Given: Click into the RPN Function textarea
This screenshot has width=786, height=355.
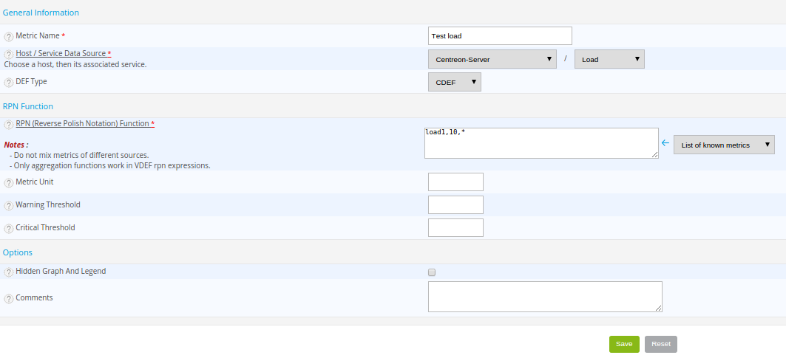Looking at the screenshot, I should click(541, 142).
